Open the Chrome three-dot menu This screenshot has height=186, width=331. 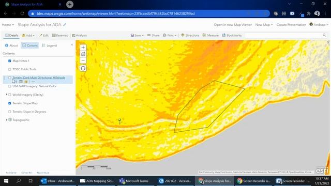tap(325, 13)
